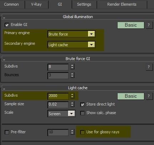154x145 pixels.
Task: Open the Settings tab
Action: (84, 4)
